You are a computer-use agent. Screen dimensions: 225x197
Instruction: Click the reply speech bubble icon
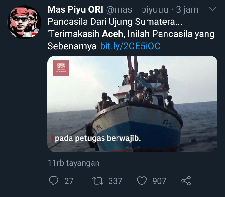click(x=54, y=181)
